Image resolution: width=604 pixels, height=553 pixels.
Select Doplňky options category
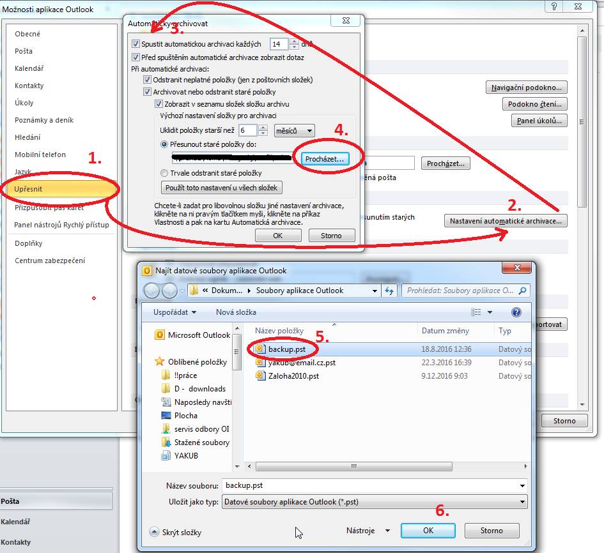click(29, 243)
